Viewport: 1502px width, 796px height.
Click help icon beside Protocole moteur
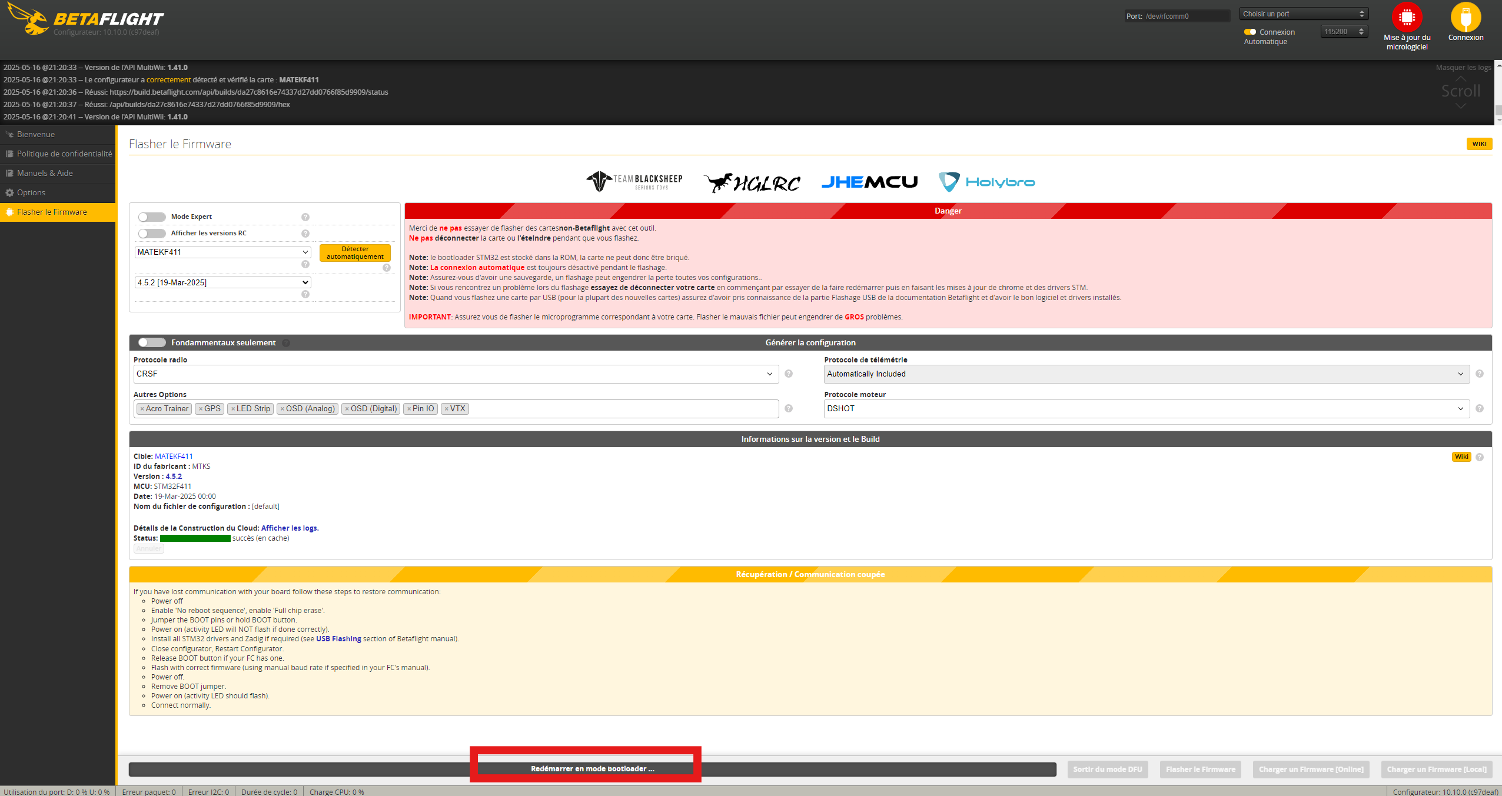(1480, 409)
